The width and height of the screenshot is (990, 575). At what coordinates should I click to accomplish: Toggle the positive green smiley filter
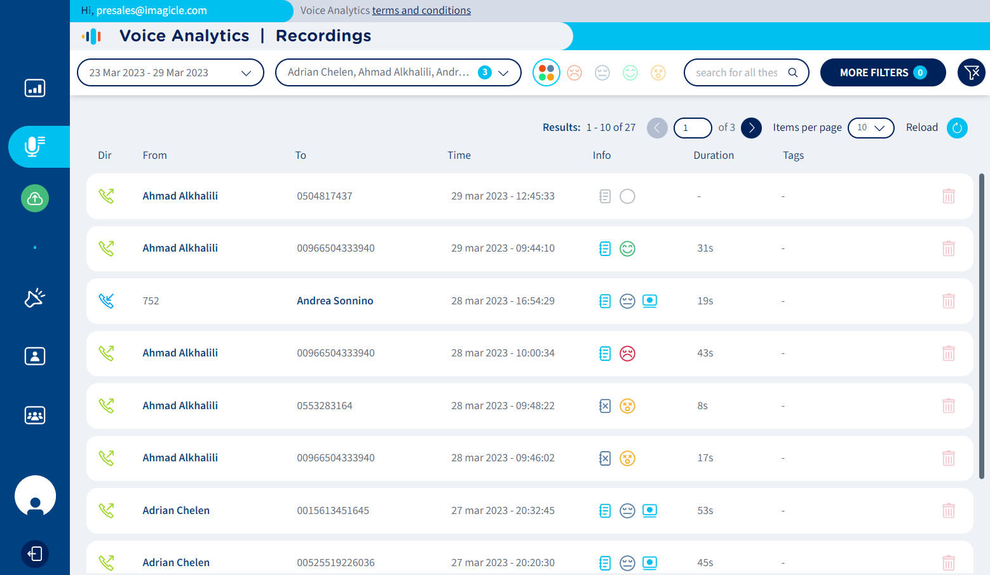click(630, 73)
